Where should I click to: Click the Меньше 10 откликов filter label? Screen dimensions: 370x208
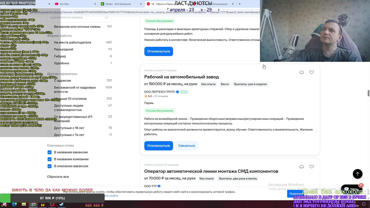(70, 99)
